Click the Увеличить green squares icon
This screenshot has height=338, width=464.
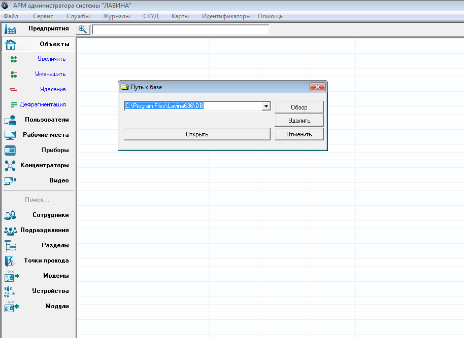[x=14, y=59]
